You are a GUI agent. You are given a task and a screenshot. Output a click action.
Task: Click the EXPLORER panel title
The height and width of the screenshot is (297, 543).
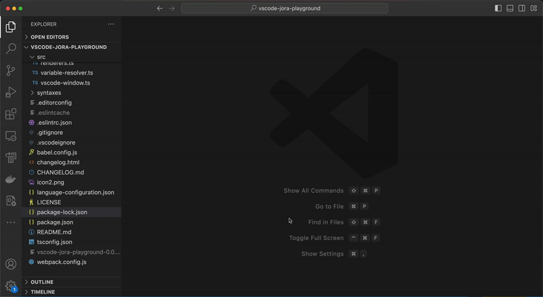pos(43,24)
